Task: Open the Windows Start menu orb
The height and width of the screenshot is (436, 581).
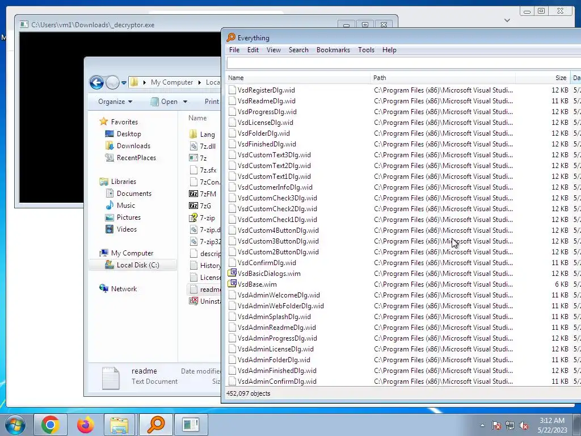Action: click(x=15, y=425)
